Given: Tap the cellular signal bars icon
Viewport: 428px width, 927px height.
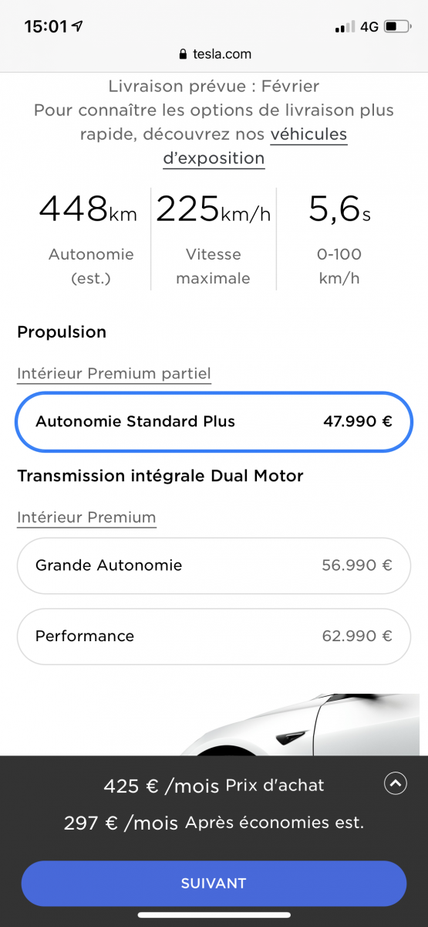Looking at the screenshot, I should (344, 28).
